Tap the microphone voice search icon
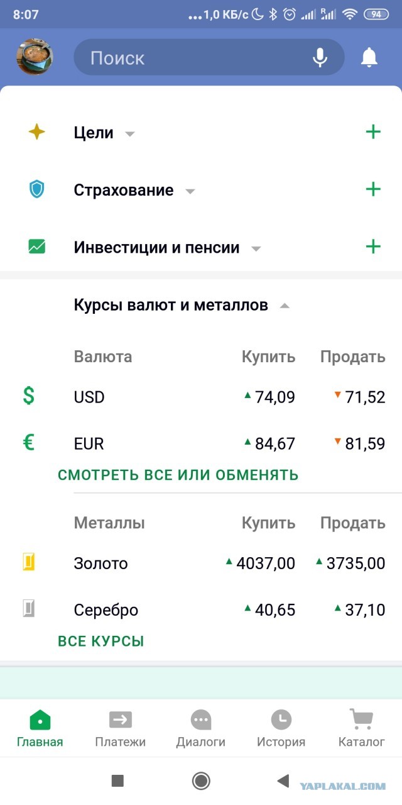 (x=320, y=58)
